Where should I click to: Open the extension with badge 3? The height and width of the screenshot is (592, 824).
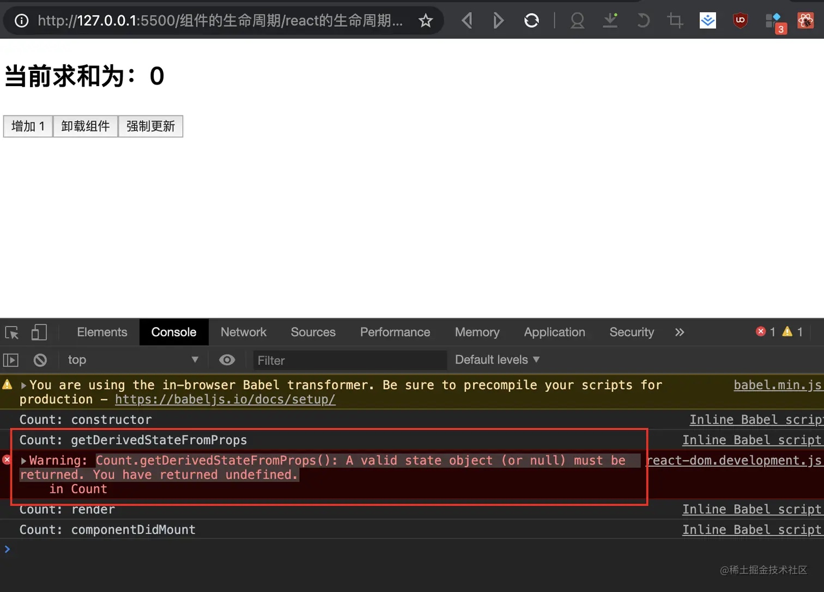[775, 22]
